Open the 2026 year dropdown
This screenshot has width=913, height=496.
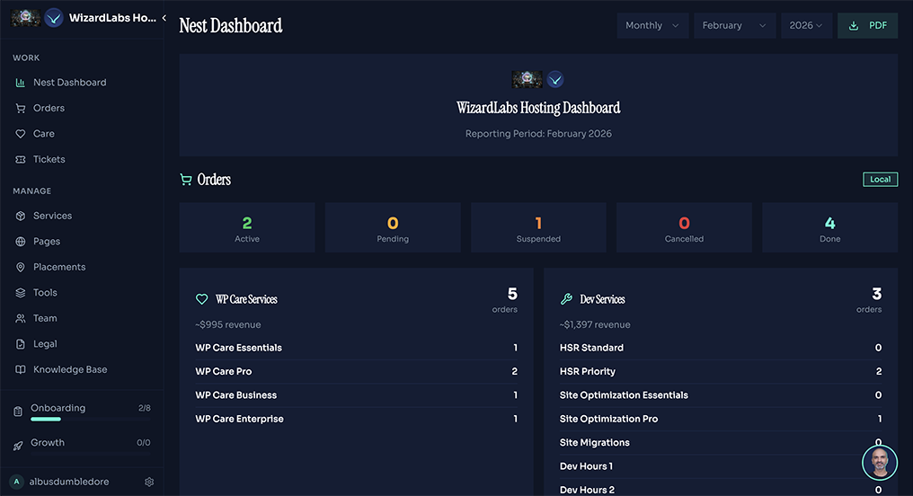coord(806,26)
